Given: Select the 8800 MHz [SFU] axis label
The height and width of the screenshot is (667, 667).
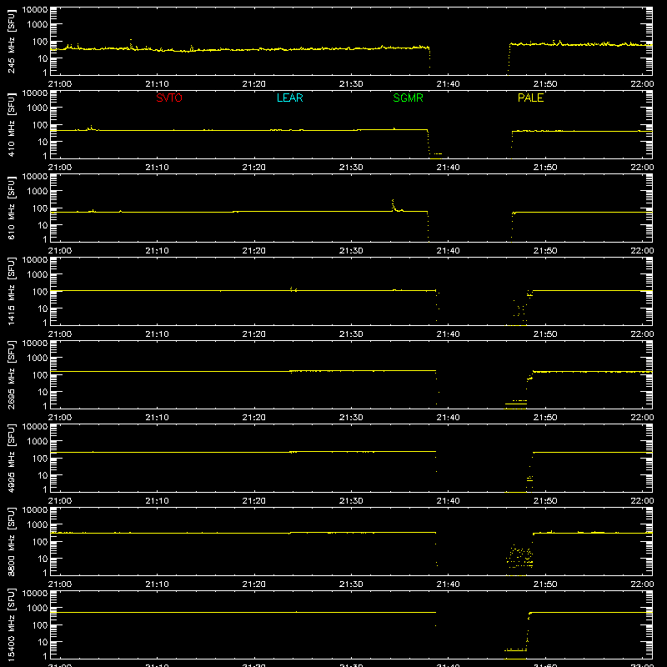Looking at the screenshot, I should point(12,541).
